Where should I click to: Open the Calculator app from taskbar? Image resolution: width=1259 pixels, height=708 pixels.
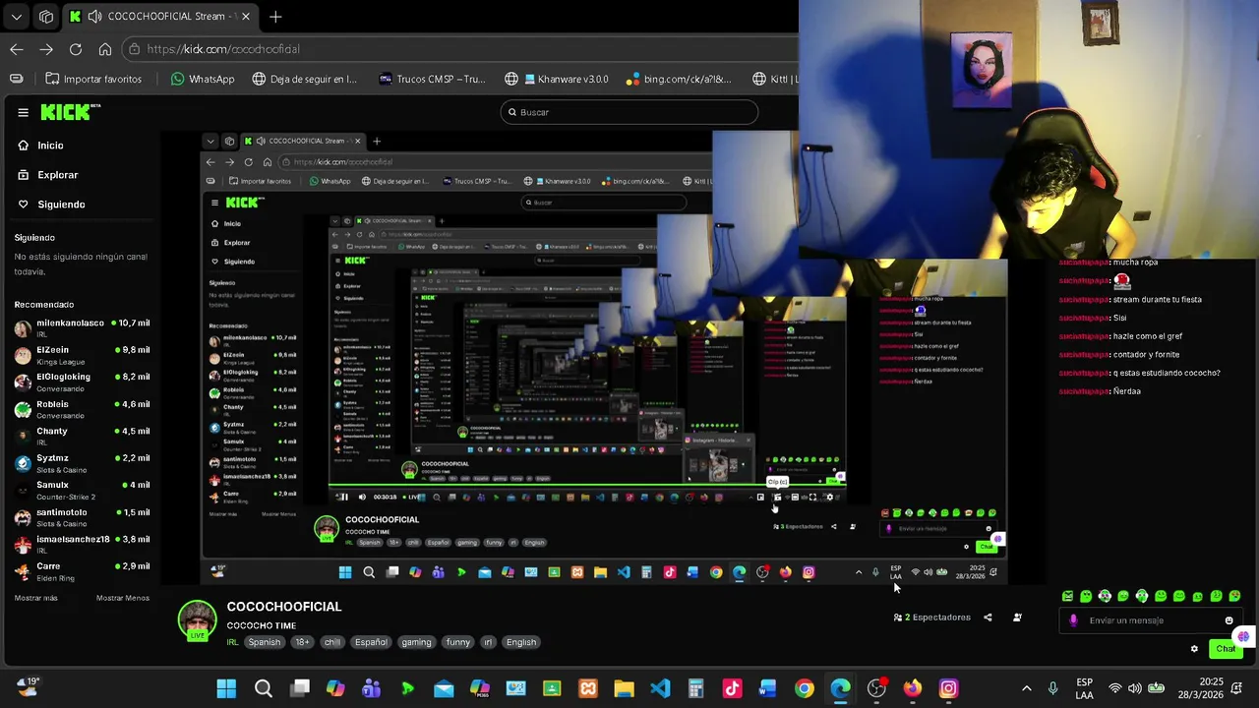pyautogui.click(x=695, y=688)
